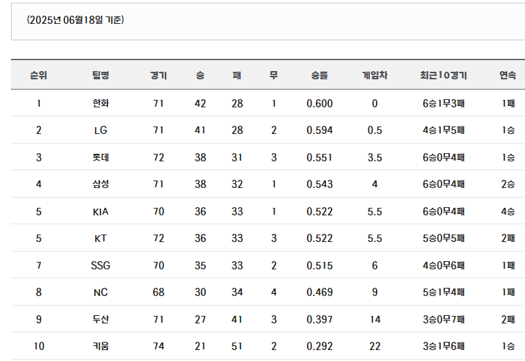Click the 최근10경기 column header

(x=443, y=75)
